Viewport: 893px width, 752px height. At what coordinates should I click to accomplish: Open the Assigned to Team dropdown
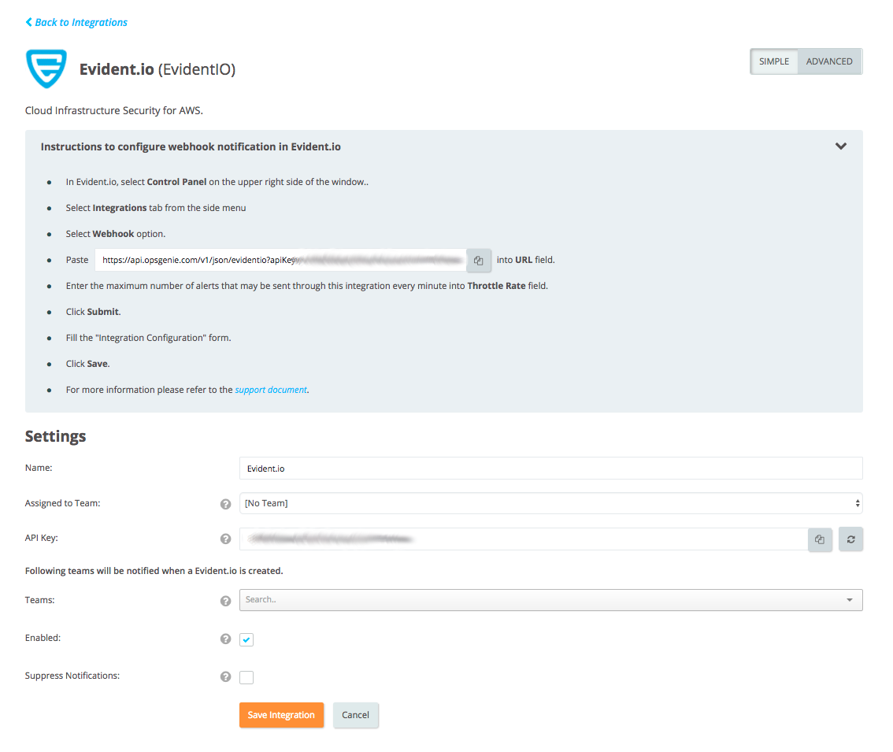pyautogui.click(x=550, y=504)
